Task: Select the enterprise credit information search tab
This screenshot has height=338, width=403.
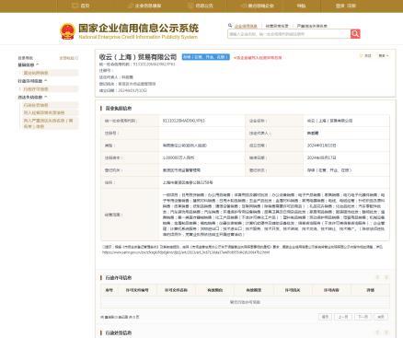Action: (x=246, y=26)
